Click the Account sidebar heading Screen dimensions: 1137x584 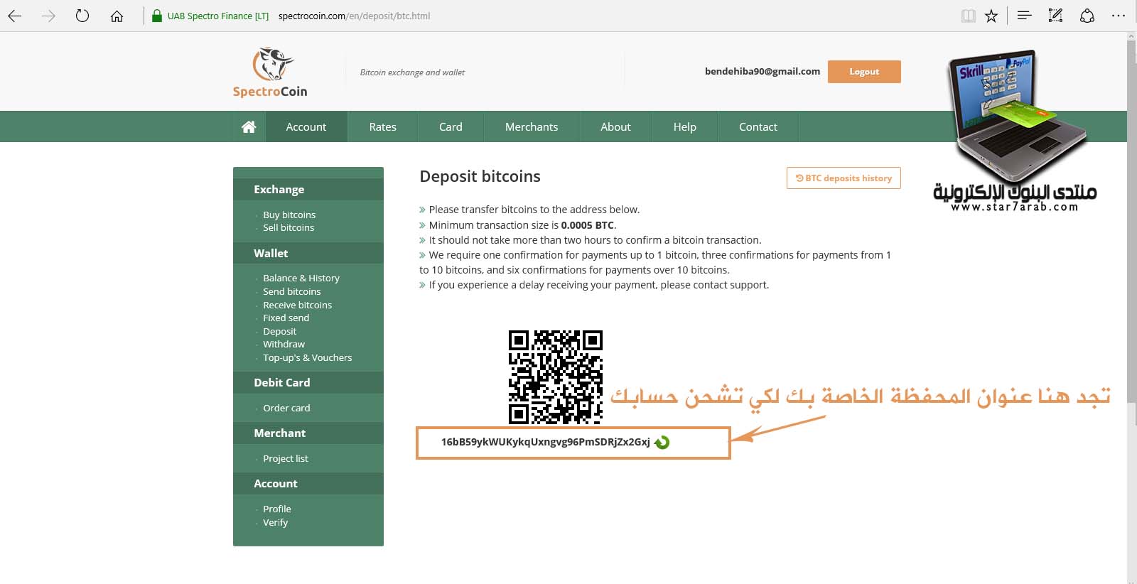308,483
